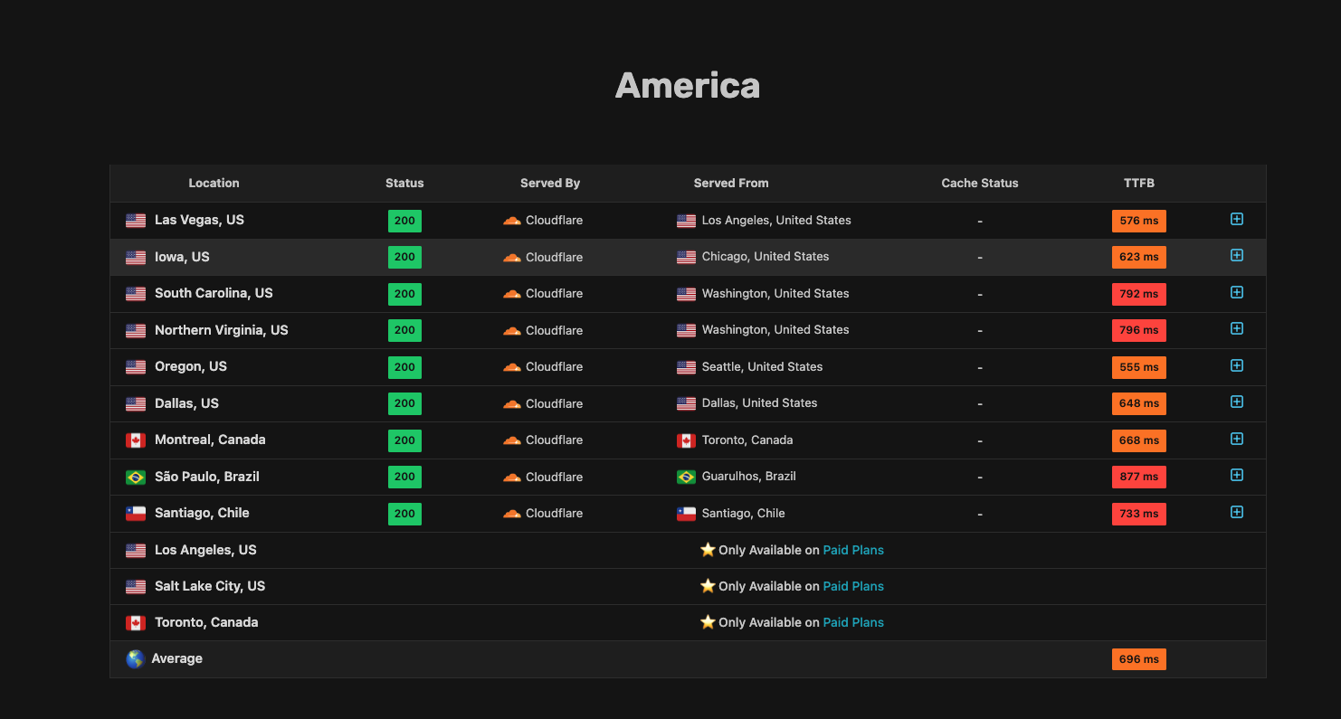Click the flag beside Seattle, United States

tap(687, 367)
